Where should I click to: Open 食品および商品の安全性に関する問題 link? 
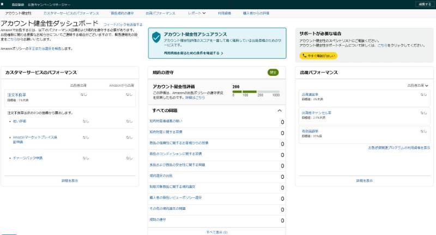[x=177, y=165]
